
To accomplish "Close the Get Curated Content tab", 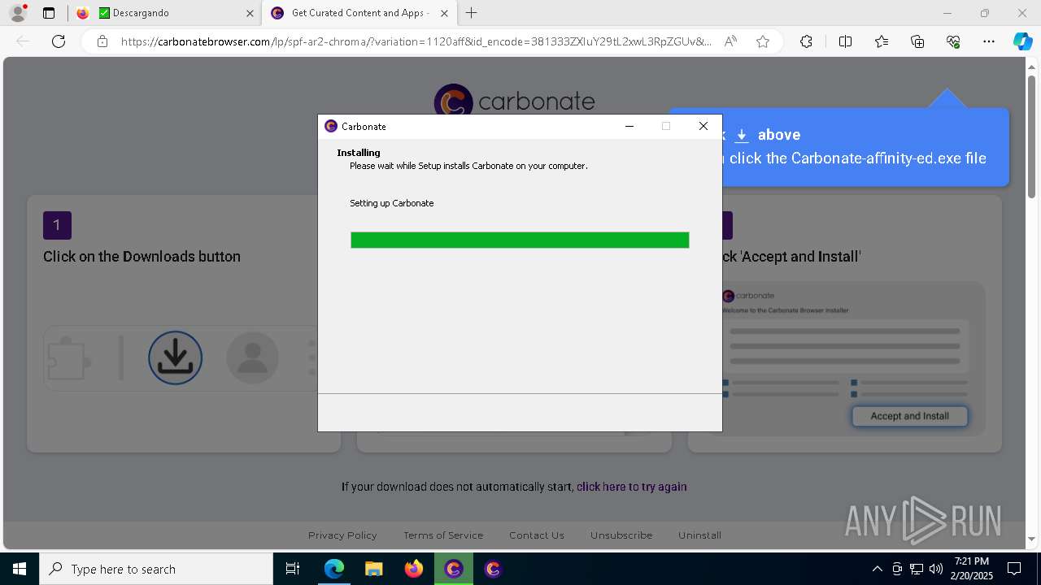I will [x=444, y=13].
